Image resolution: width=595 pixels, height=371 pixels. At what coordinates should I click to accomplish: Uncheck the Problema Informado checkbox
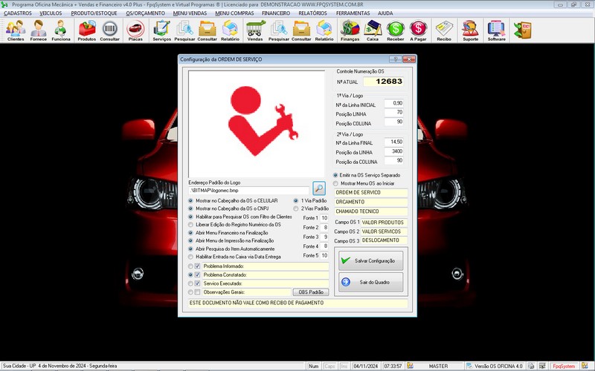(197, 266)
